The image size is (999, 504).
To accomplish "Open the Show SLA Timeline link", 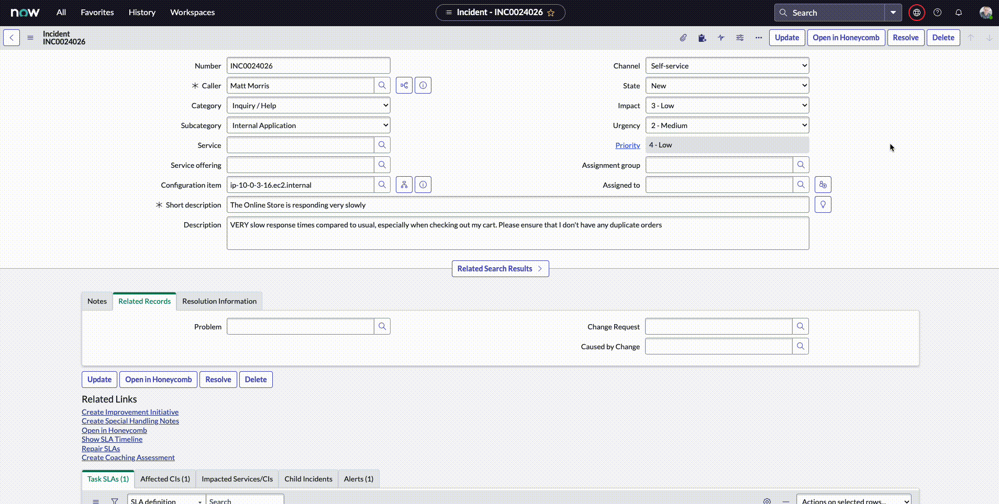I will coord(112,439).
